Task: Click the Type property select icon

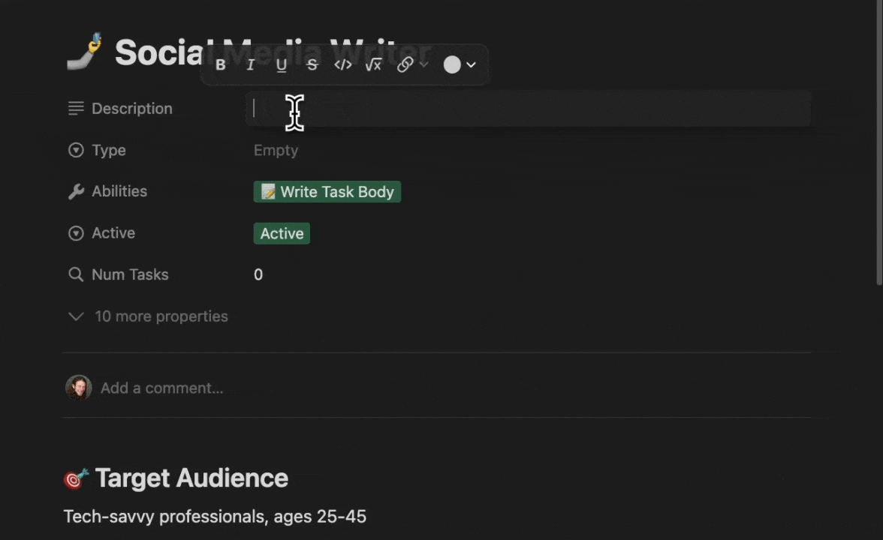Action: pyautogui.click(x=75, y=150)
